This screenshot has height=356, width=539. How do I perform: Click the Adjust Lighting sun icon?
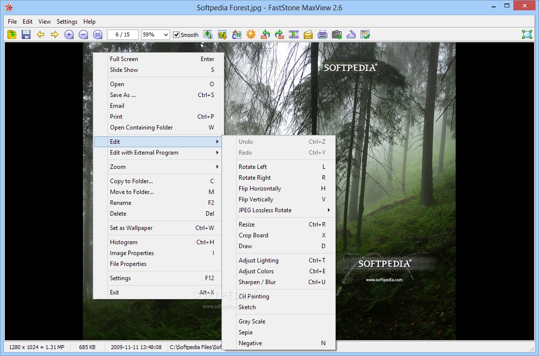pyautogui.click(x=251, y=34)
